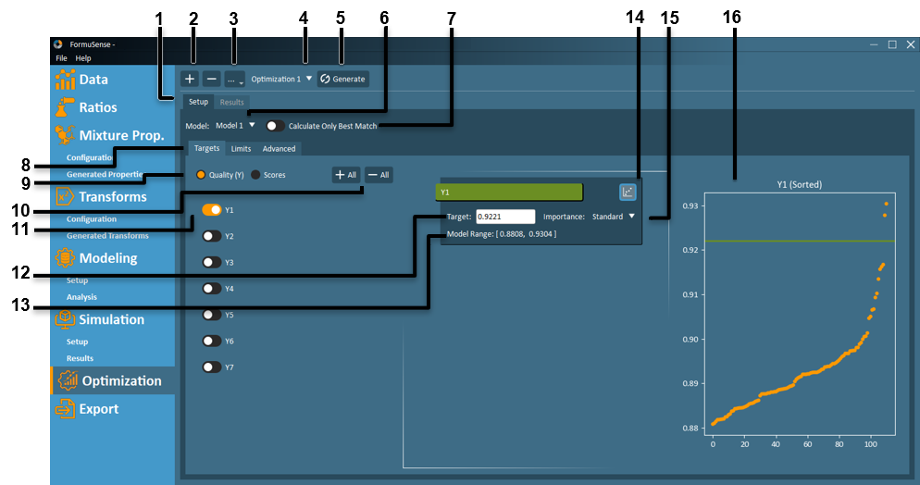The height and width of the screenshot is (485, 920).
Task: Open the Model 1 dropdown
Action: (235, 126)
